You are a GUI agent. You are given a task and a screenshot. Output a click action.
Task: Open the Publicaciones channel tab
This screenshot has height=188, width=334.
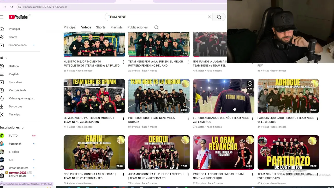[x=138, y=27]
